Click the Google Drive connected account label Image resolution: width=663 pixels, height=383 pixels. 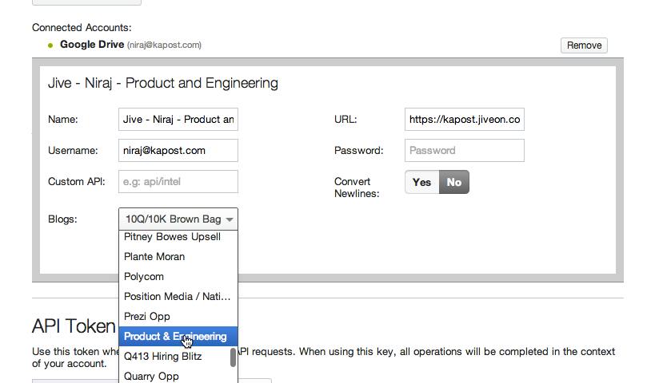[92, 45]
